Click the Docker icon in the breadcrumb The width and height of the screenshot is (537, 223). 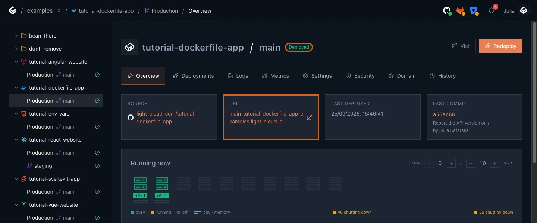tap(74, 11)
